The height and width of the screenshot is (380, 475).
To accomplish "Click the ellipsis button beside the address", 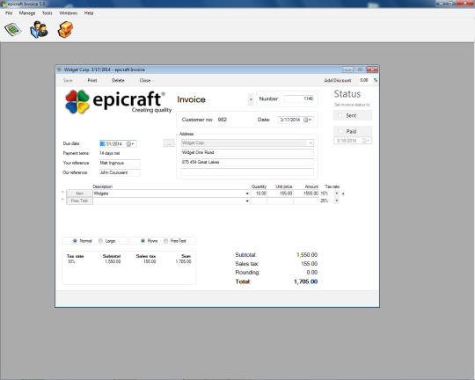I will click(x=169, y=142).
